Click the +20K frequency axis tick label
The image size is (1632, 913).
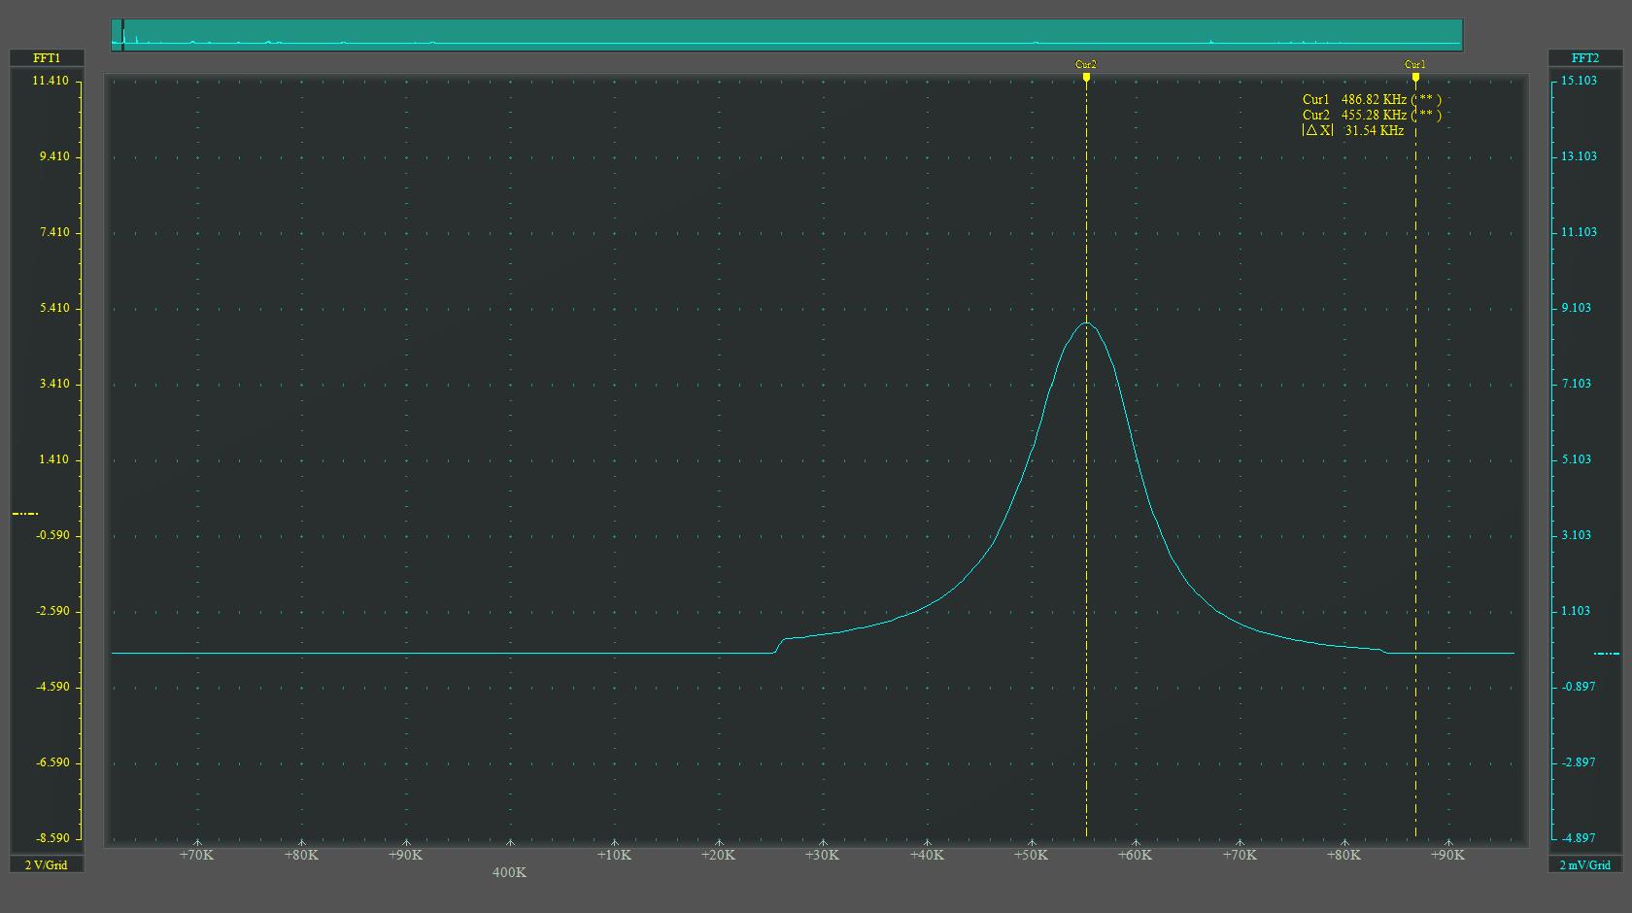[718, 855]
